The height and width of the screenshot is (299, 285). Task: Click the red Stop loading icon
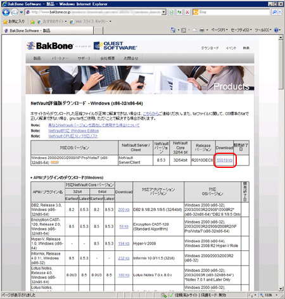(x=187, y=12)
